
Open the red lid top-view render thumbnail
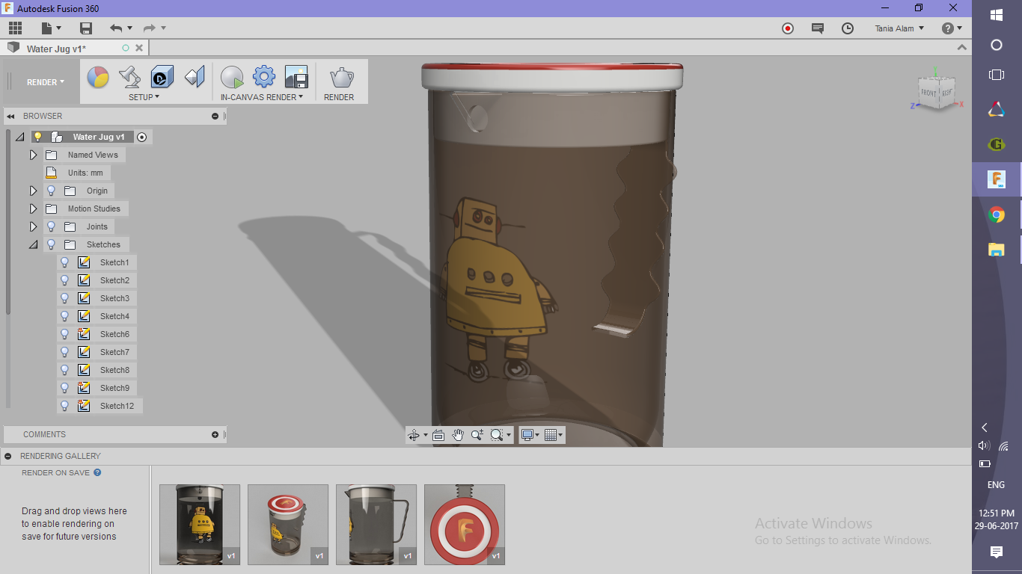pos(465,525)
